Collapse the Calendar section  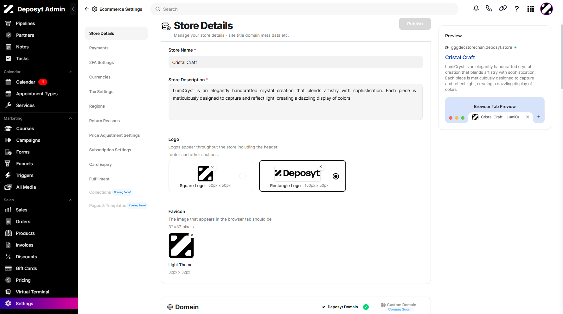tap(71, 72)
